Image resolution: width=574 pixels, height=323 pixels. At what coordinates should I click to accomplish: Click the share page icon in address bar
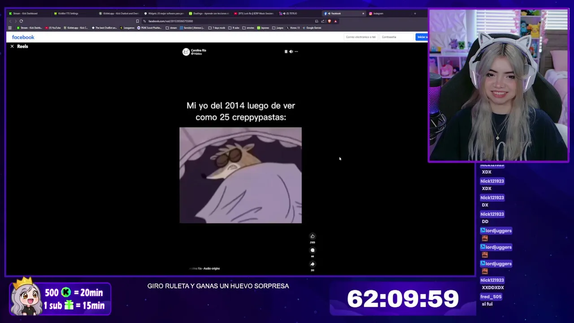coord(323,21)
